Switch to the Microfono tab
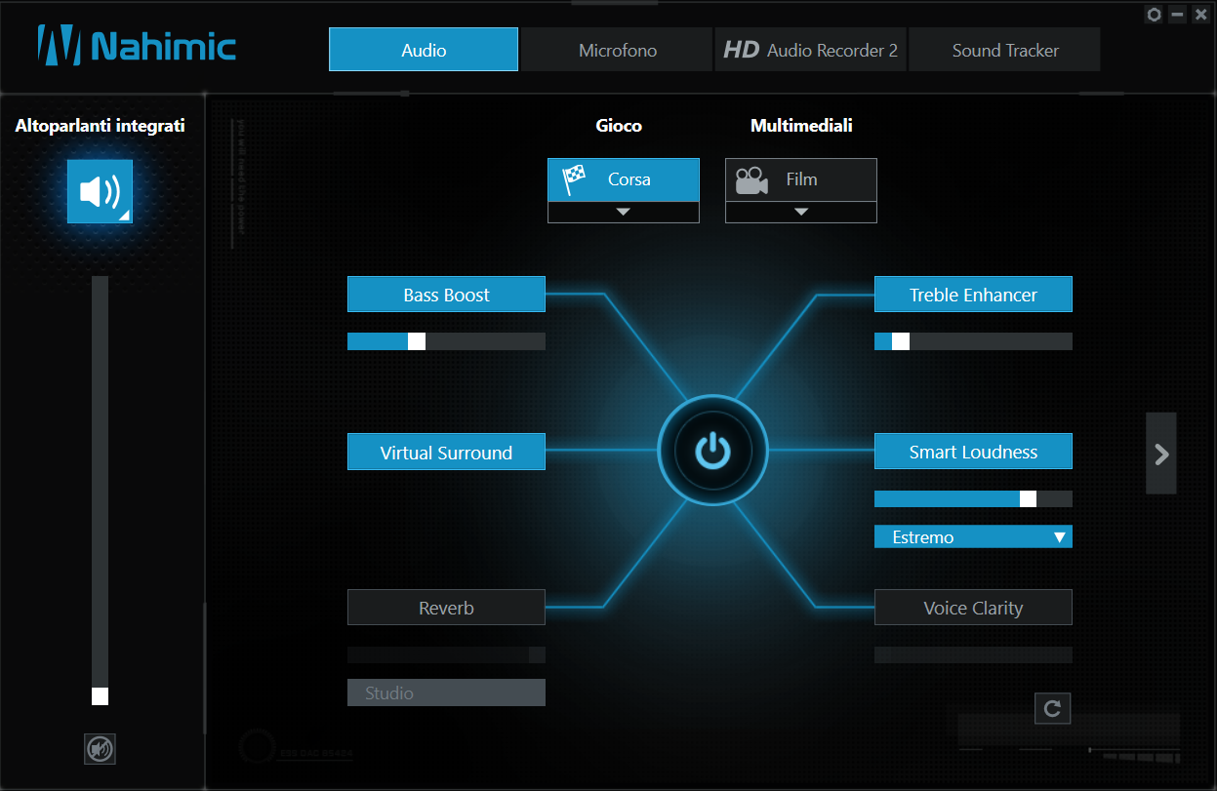The height and width of the screenshot is (791, 1217). click(617, 50)
